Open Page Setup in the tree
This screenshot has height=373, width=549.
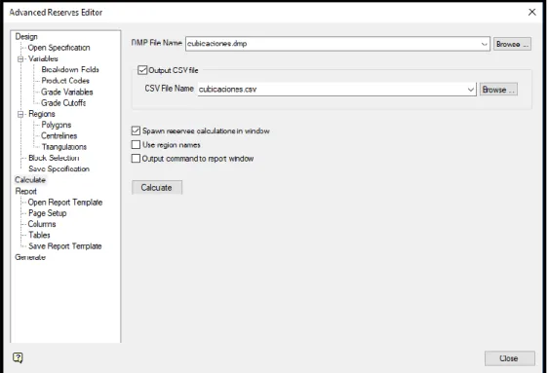47,213
